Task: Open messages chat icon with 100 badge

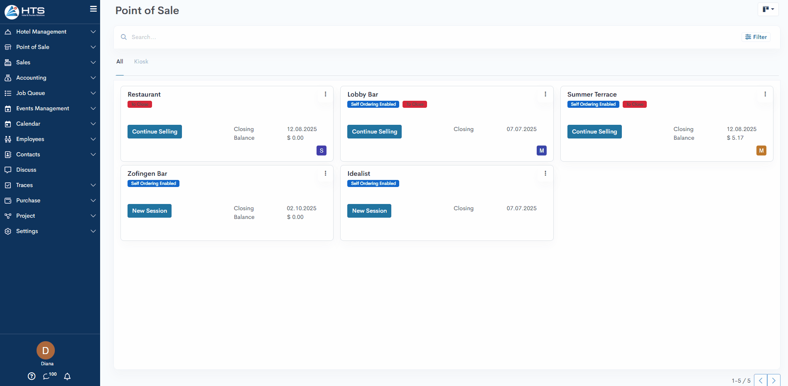Action: coord(47,376)
